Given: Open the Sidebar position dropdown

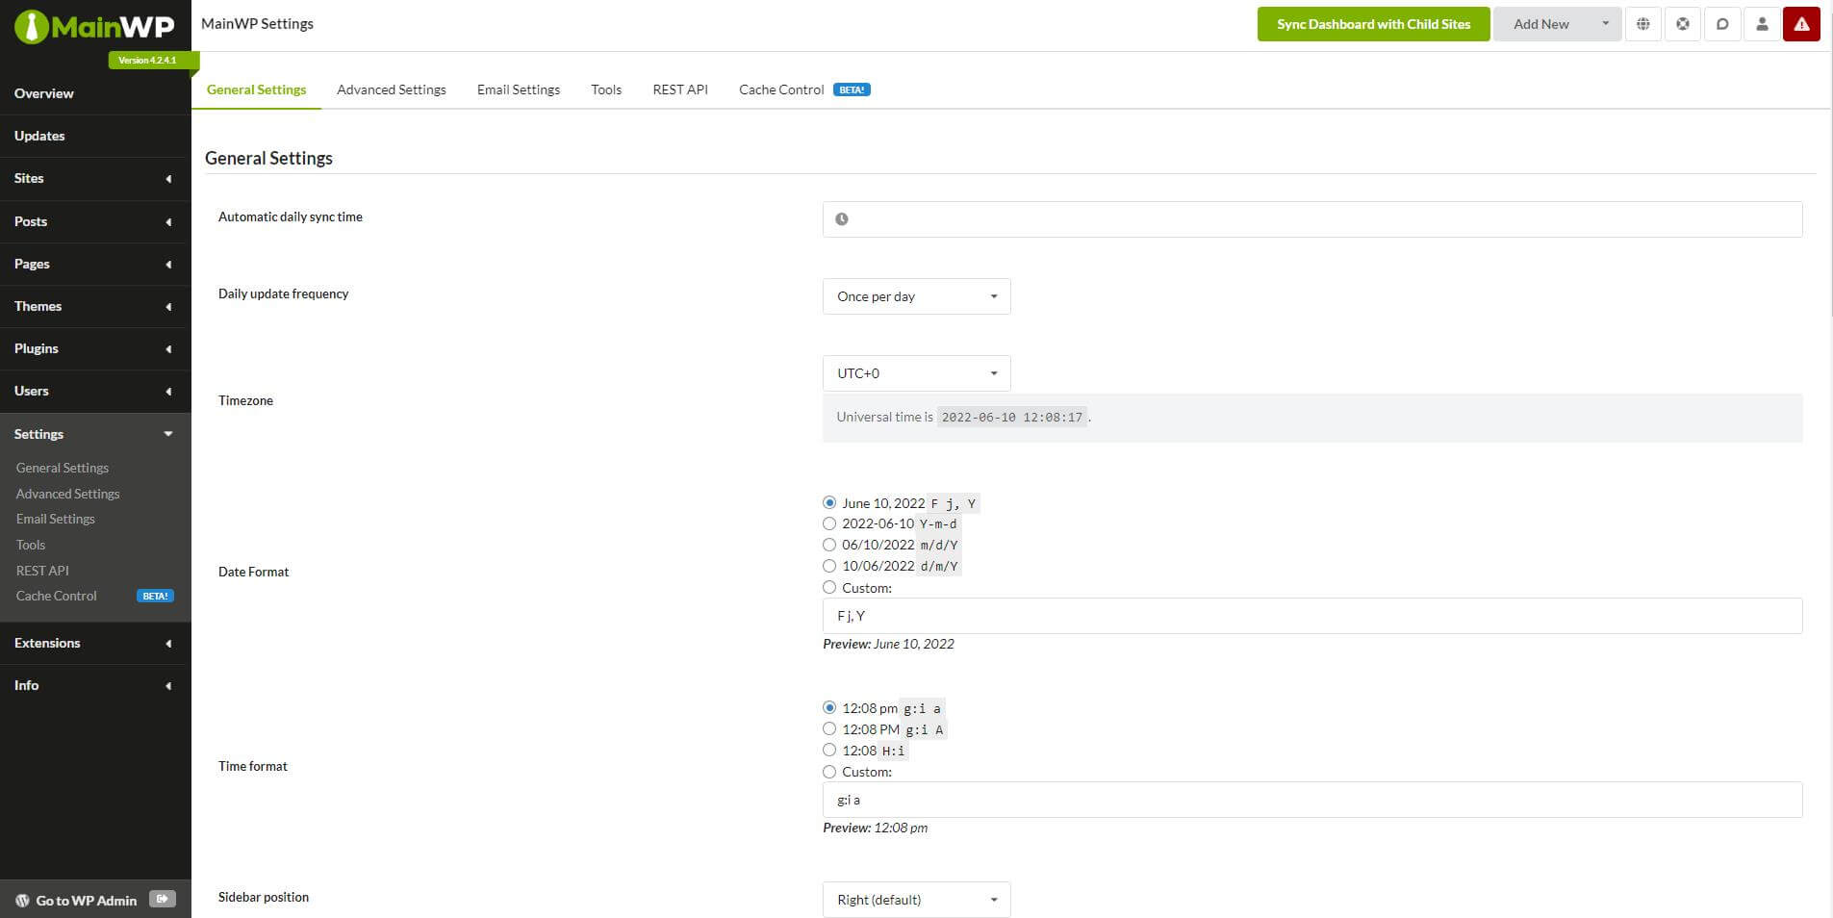Looking at the screenshot, I should [x=916, y=900].
